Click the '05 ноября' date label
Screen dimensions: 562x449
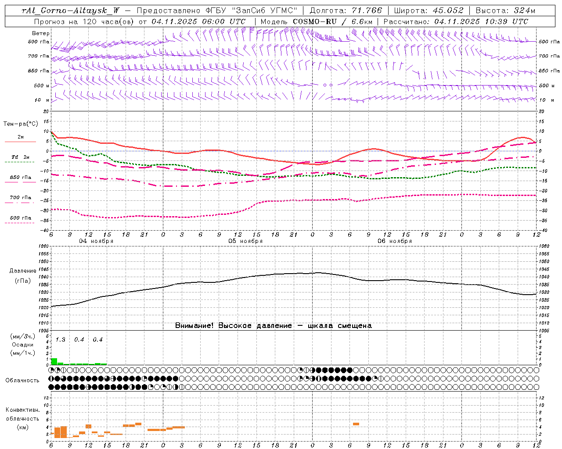point(245,241)
